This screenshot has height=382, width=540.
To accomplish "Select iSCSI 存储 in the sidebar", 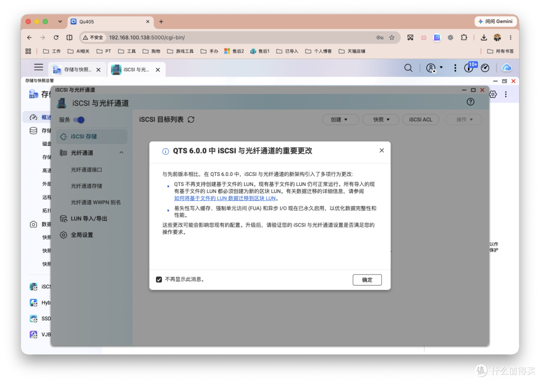I will tap(91, 136).
